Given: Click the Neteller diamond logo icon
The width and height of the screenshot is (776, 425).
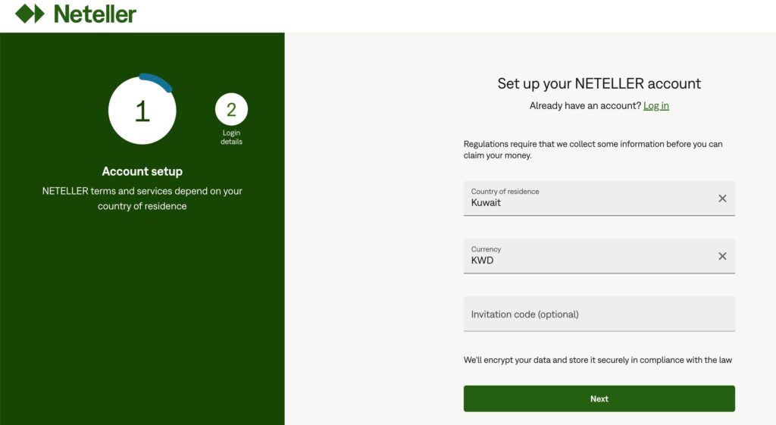Looking at the screenshot, I should point(30,14).
